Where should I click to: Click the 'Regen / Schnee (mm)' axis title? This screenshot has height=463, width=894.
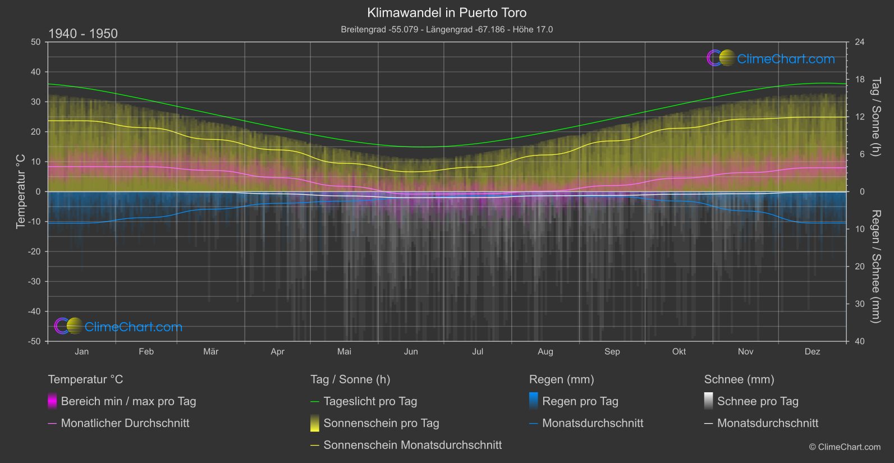(x=875, y=267)
